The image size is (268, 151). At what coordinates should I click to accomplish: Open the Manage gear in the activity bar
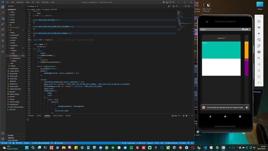(x=3, y=139)
